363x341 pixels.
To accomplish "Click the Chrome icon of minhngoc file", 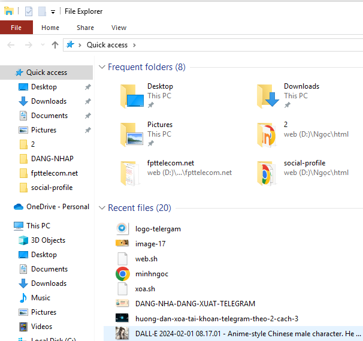I will tap(122, 274).
